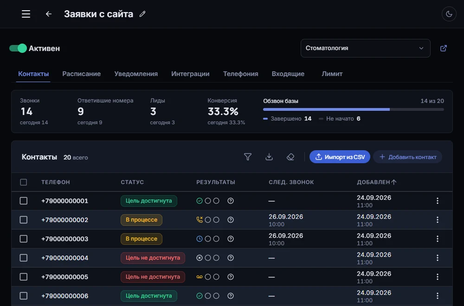Select the checkbox for +79000000005
Screen dimensions: 464x306
pyautogui.click(x=23, y=277)
